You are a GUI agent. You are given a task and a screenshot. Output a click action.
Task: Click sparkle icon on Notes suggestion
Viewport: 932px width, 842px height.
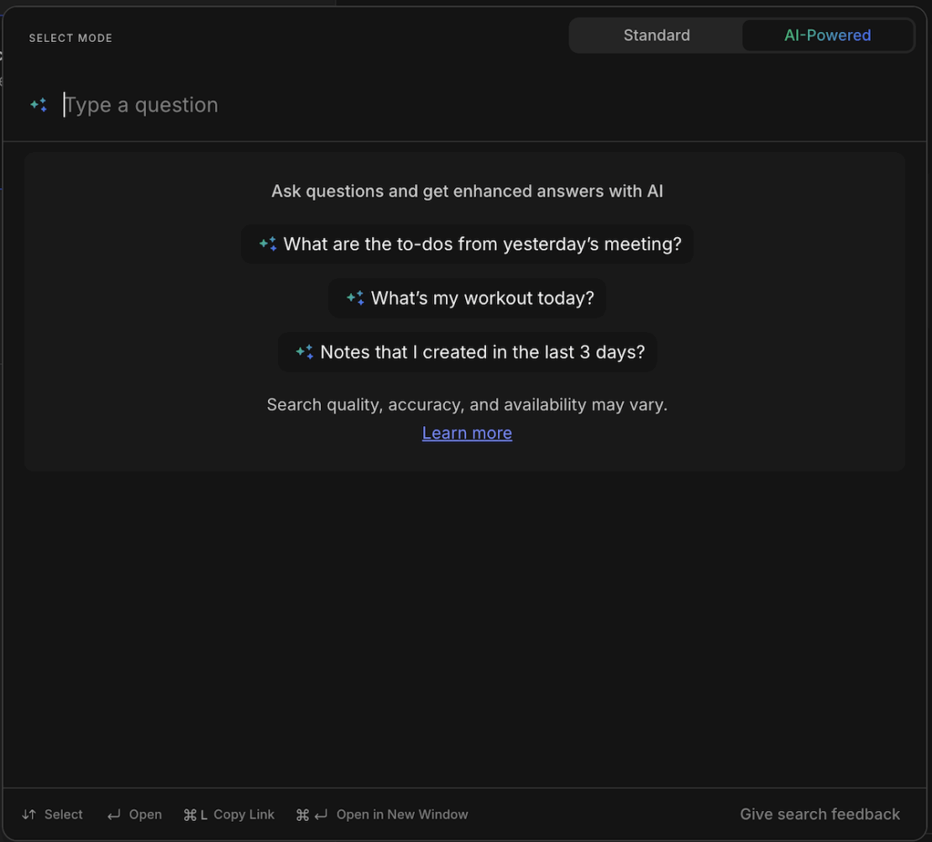point(304,352)
